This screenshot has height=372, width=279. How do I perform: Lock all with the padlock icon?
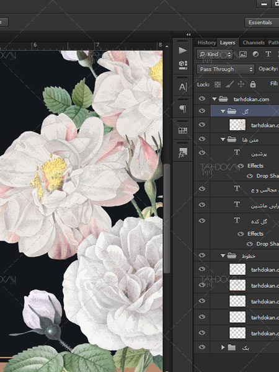coord(253,84)
